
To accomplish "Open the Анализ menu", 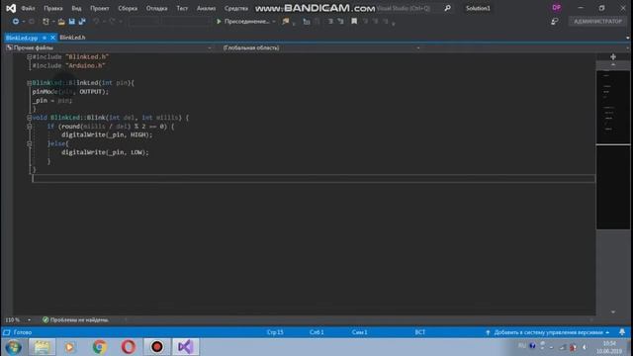I will [x=206, y=8].
